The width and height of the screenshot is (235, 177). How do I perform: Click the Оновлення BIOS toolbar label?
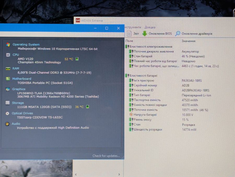[x=160, y=33]
